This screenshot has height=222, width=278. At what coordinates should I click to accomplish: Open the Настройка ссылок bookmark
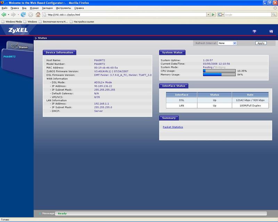point(82,22)
